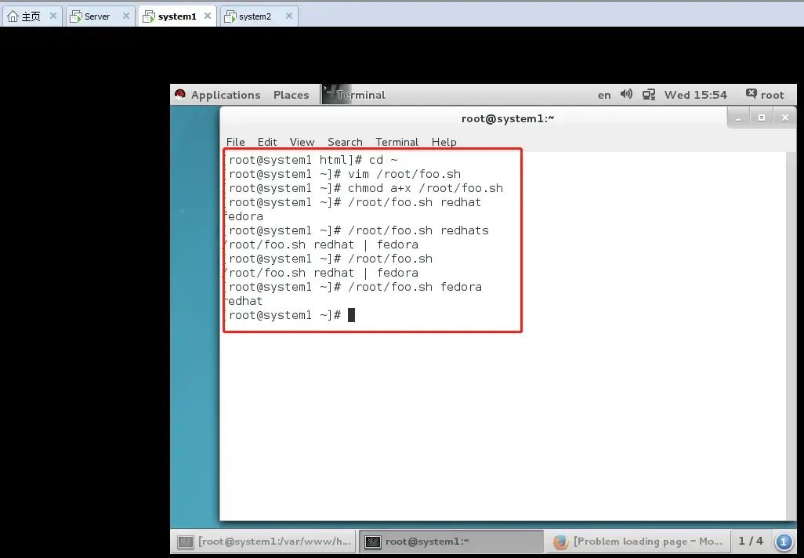
Task: Maximize the root@system1 terminal window
Action: pyautogui.click(x=762, y=118)
